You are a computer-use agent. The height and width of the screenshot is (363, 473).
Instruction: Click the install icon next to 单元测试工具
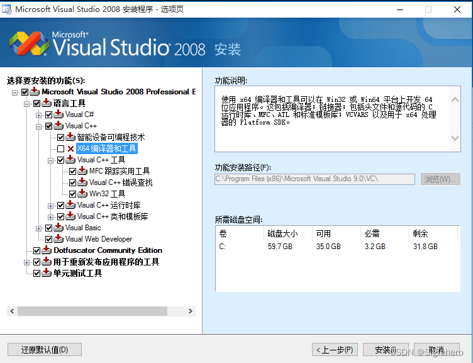coord(47,273)
